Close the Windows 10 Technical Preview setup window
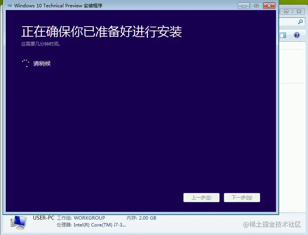The width and height of the screenshot is (308, 235). pyautogui.click(x=269, y=6)
